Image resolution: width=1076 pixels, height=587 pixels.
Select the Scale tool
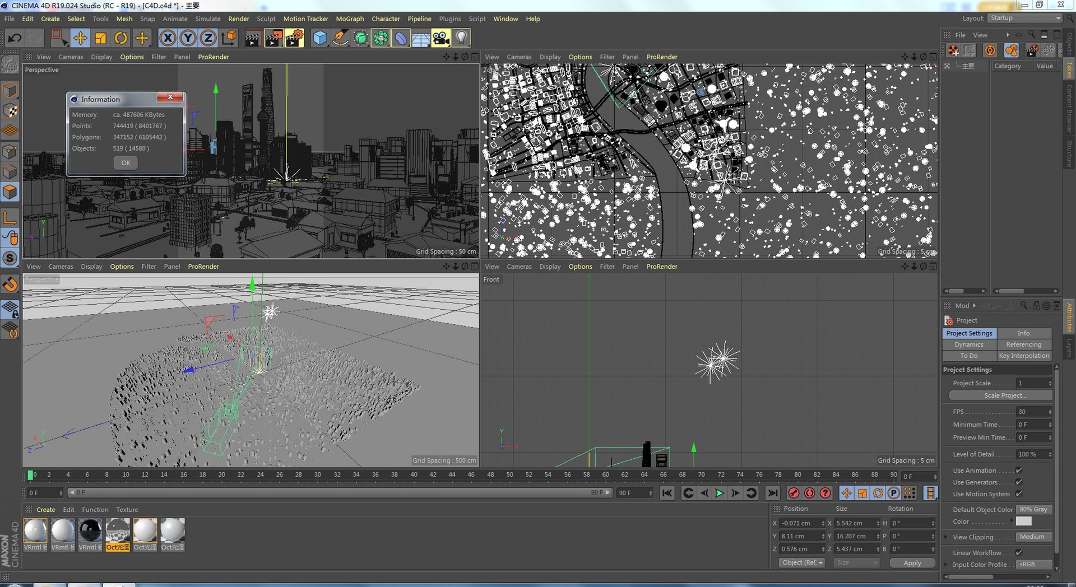click(100, 38)
